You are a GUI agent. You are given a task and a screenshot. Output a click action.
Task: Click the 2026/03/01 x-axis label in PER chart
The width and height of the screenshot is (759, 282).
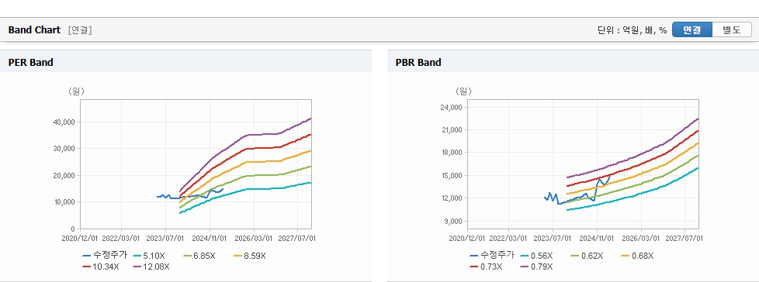(x=254, y=238)
